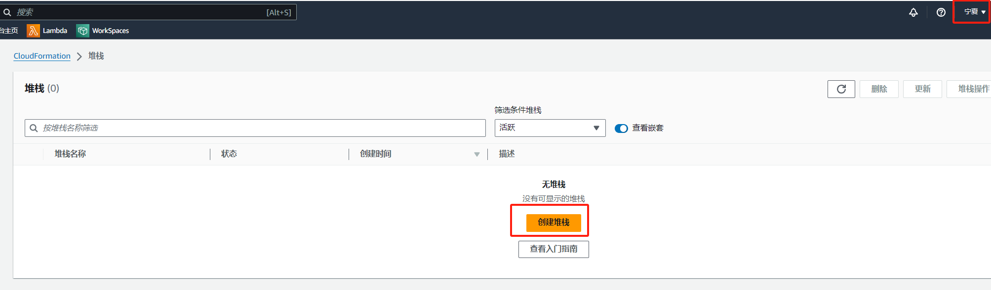Click the 堆栈名称 column header
Image resolution: width=991 pixels, height=290 pixels.
70,154
